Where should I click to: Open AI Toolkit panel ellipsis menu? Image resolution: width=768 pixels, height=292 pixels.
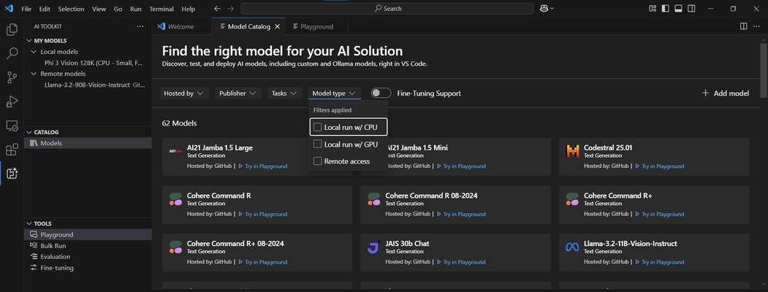[140, 26]
